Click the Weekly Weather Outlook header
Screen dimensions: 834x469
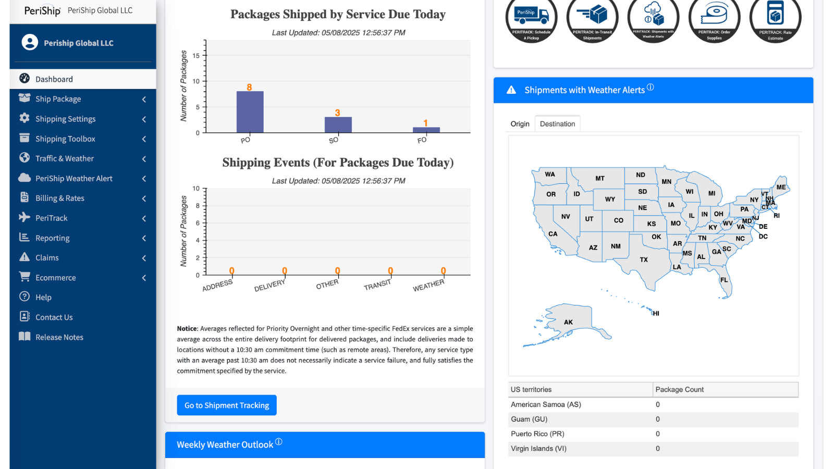[325, 445]
